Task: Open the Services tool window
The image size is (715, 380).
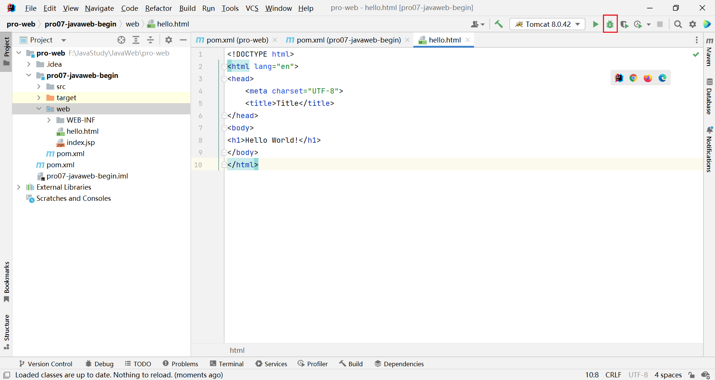Action: tap(271, 364)
